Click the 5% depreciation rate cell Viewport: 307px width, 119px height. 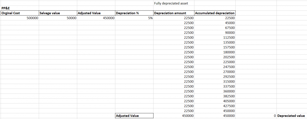click(x=150, y=18)
